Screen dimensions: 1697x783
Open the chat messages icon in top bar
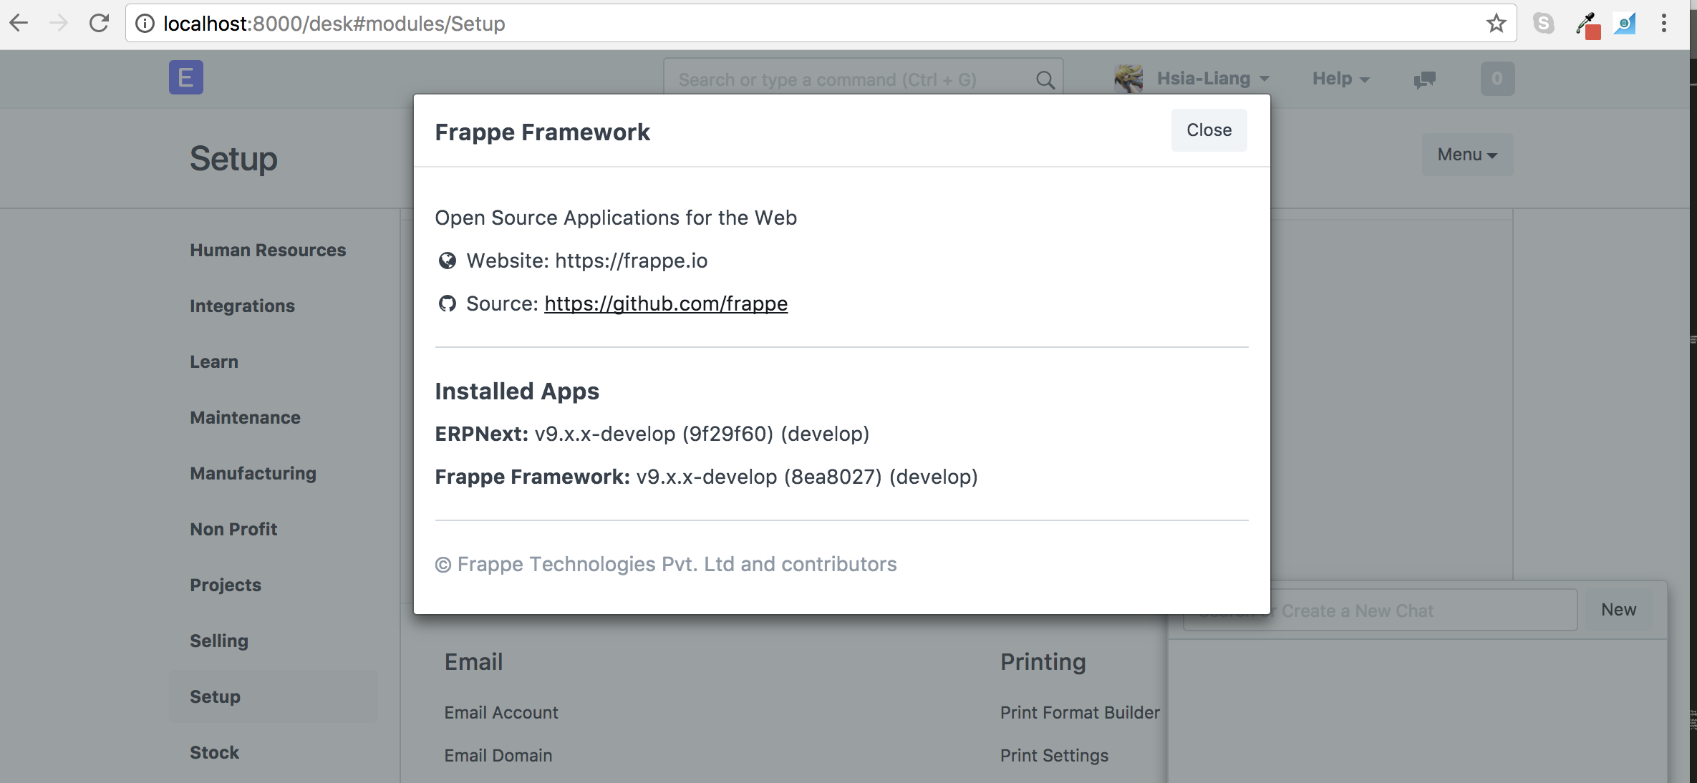[x=1423, y=80]
